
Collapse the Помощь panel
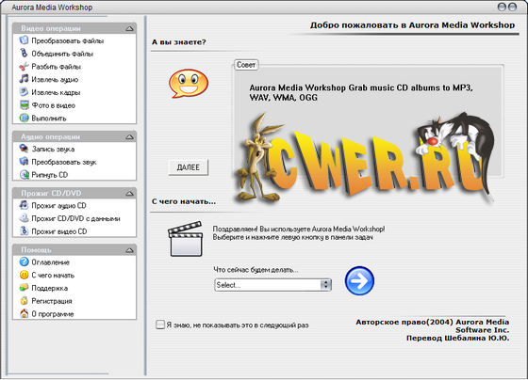130,250
